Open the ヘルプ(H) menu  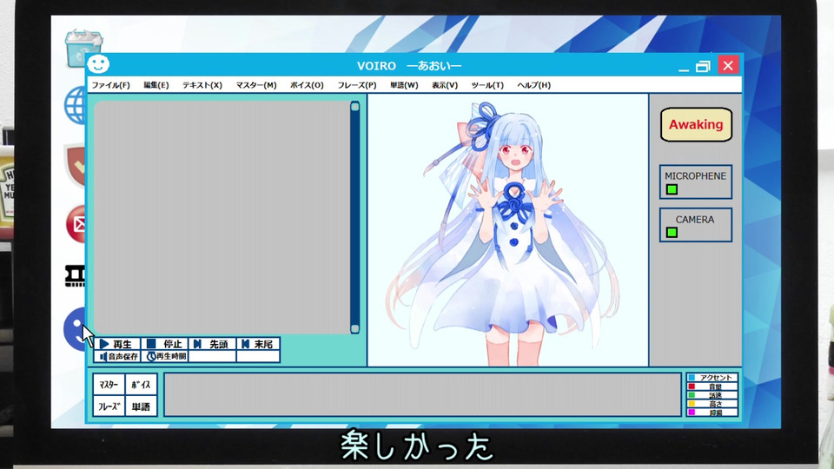(534, 85)
